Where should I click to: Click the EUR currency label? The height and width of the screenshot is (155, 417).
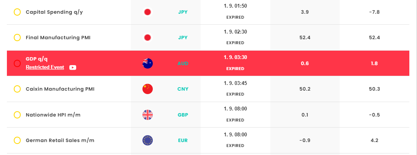pos(183,141)
